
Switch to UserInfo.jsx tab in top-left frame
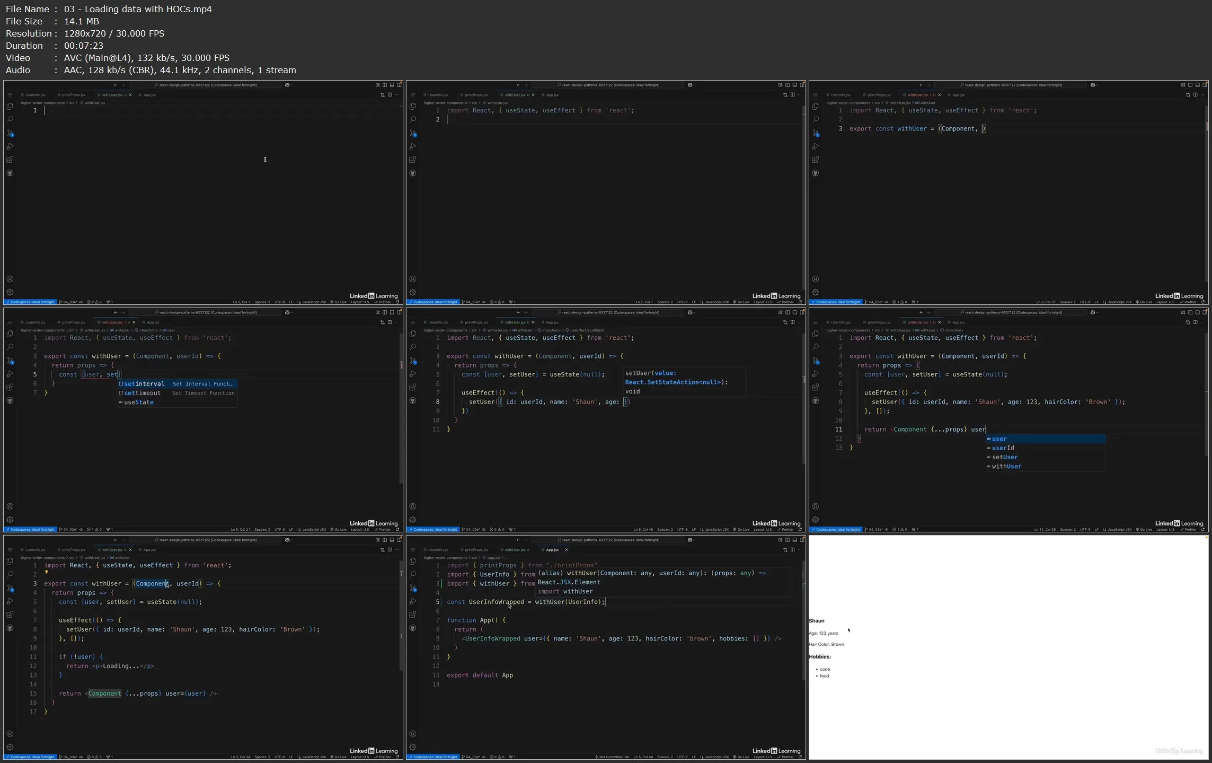click(x=34, y=95)
